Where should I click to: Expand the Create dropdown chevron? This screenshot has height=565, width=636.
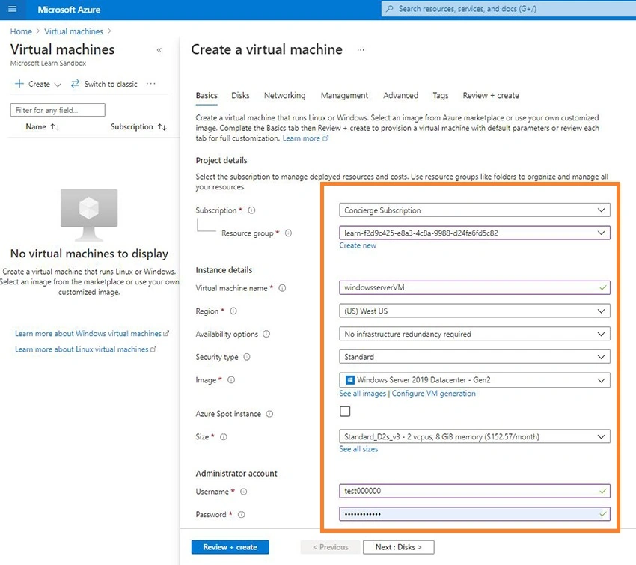58,85
